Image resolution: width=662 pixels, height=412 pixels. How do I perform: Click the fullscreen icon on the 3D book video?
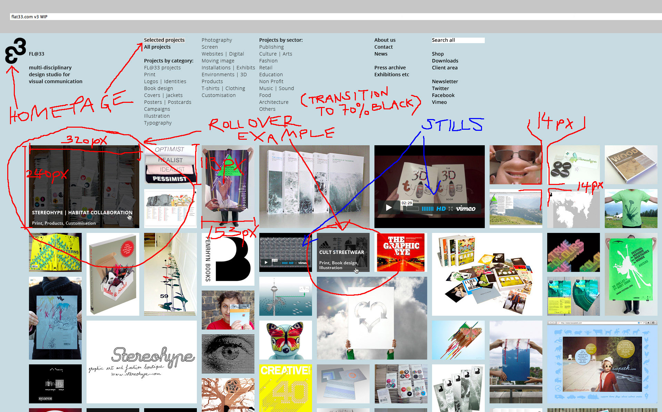[x=451, y=209]
